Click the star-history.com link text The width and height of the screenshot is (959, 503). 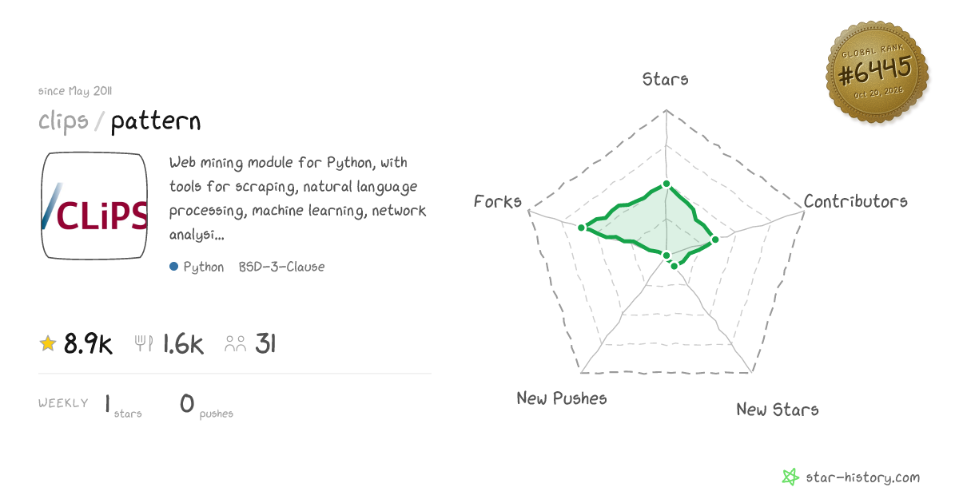coord(862,477)
